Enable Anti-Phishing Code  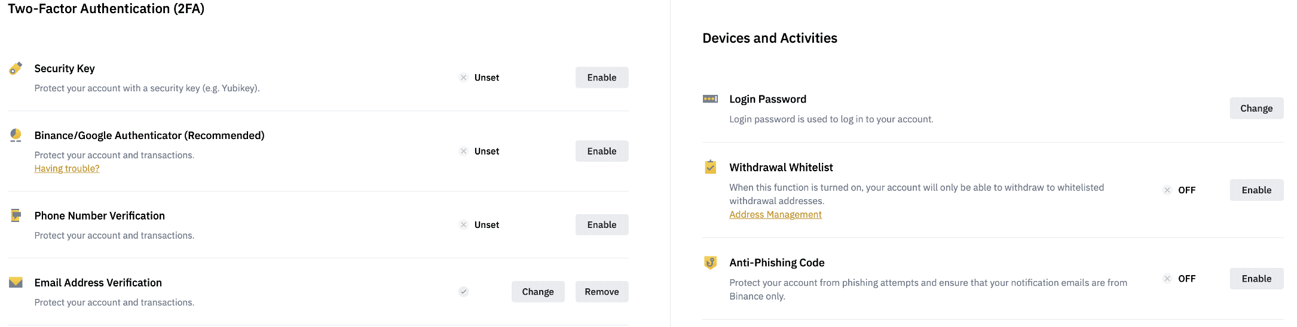[1256, 279]
